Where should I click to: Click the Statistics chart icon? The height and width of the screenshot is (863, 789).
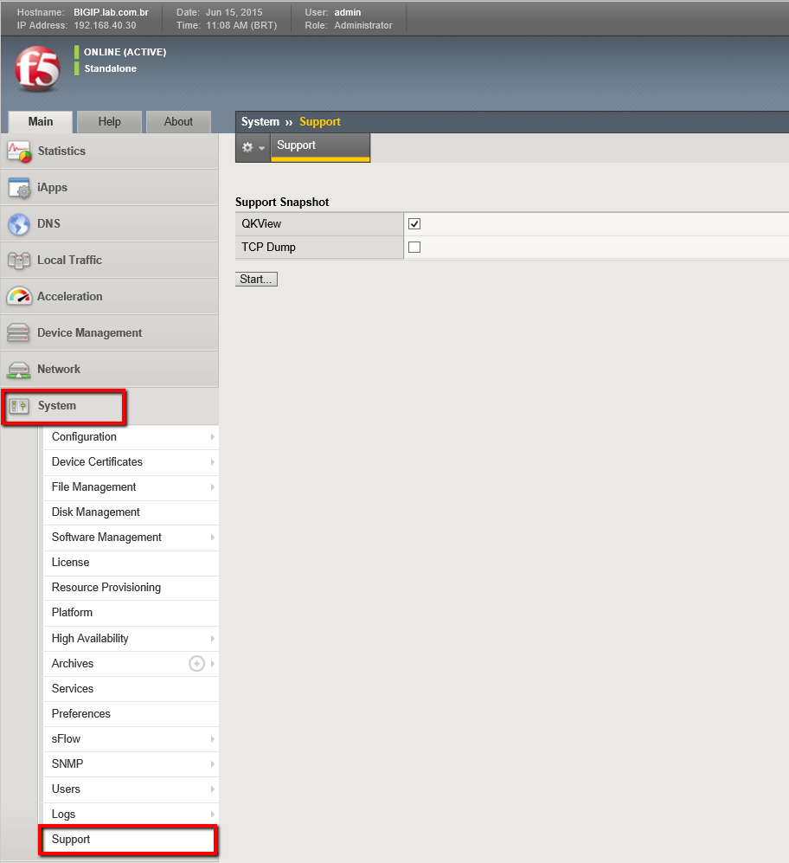19,151
